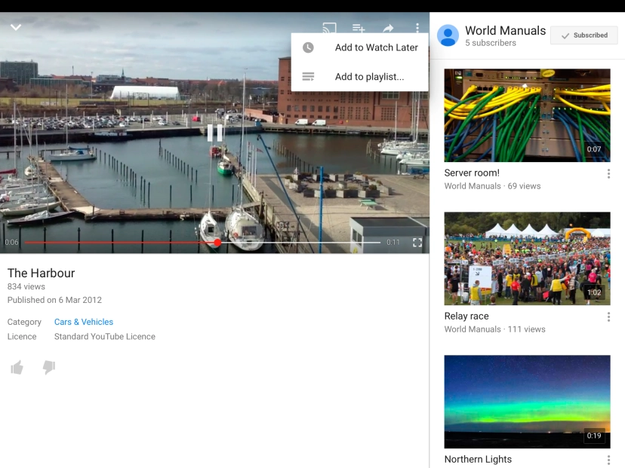This screenshot has width=625, height=468.
Task: Open options for Northern Lights video
Action: (x=608, y=460)
